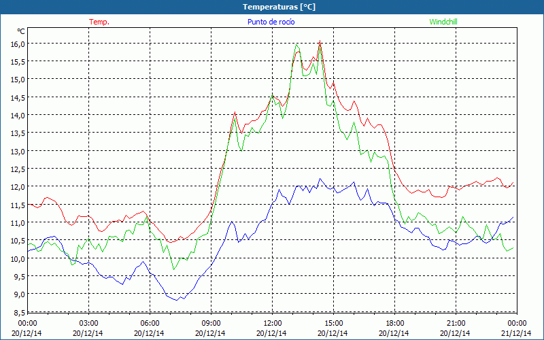Screen dimensions: 544x340
Task: Click the 18:00 time axis label
Action: 394,323
